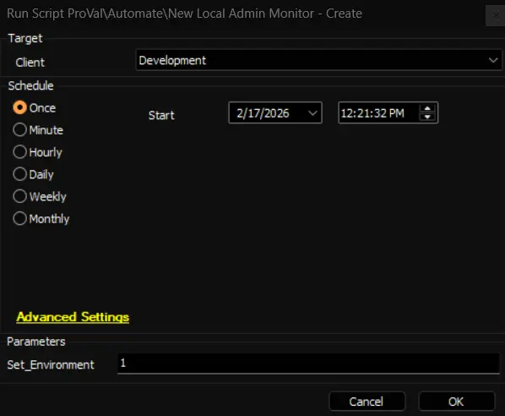Choose the Hourly schedule radio button
The width and height of the screenshot is (505, 416).
pos(19,152)
